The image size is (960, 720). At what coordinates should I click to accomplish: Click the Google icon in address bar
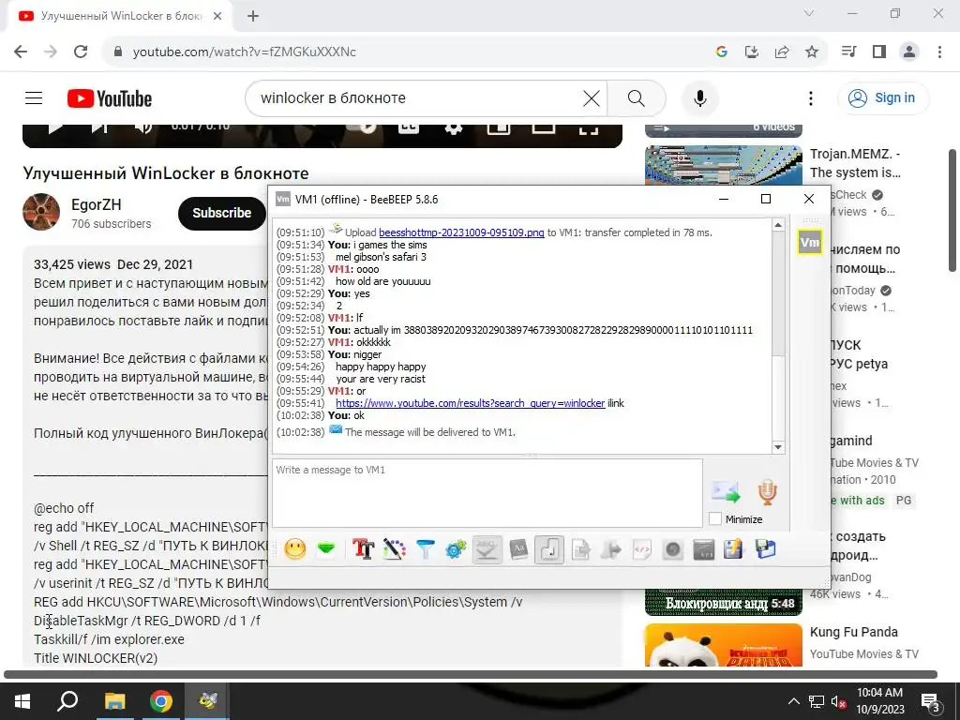721,52
